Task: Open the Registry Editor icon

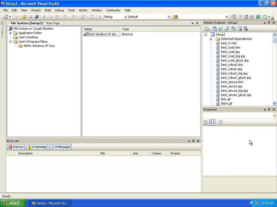Action: coord(221,29)
